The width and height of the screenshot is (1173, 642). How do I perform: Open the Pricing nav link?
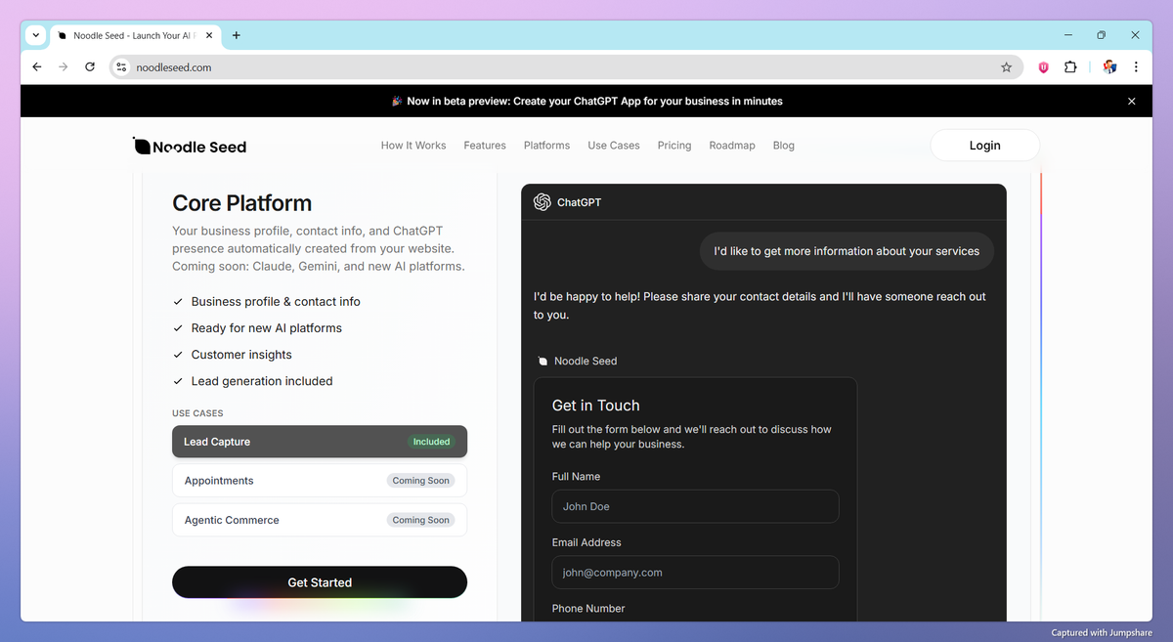click(x=674, y=146)
